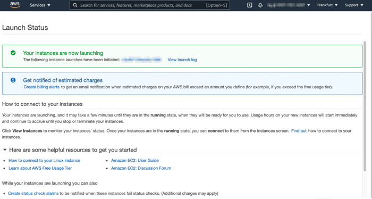
Task: Open Learn about AWS Free Usage Tier
Action: [x=40, y=168]
